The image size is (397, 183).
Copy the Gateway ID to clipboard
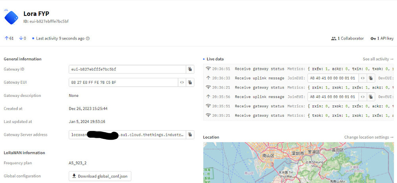[190, 69]
